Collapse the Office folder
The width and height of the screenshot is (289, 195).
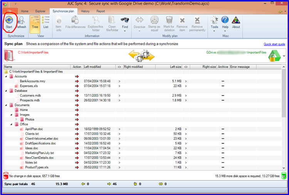(x=12, y=124)
